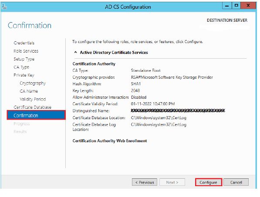The height and width of the screenshot is (197, 260).
Task: Collapse Active Directory Certificate Services section
Action: (x=76, y=52)
